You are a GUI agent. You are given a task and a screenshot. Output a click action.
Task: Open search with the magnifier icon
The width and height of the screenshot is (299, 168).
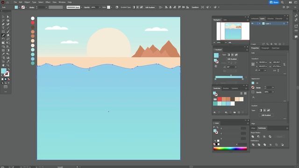(282, 2)
